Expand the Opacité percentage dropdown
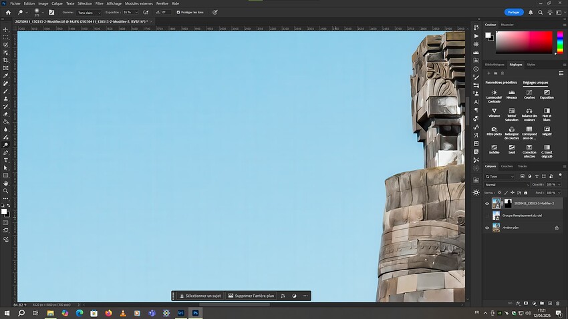 point(559,184)
